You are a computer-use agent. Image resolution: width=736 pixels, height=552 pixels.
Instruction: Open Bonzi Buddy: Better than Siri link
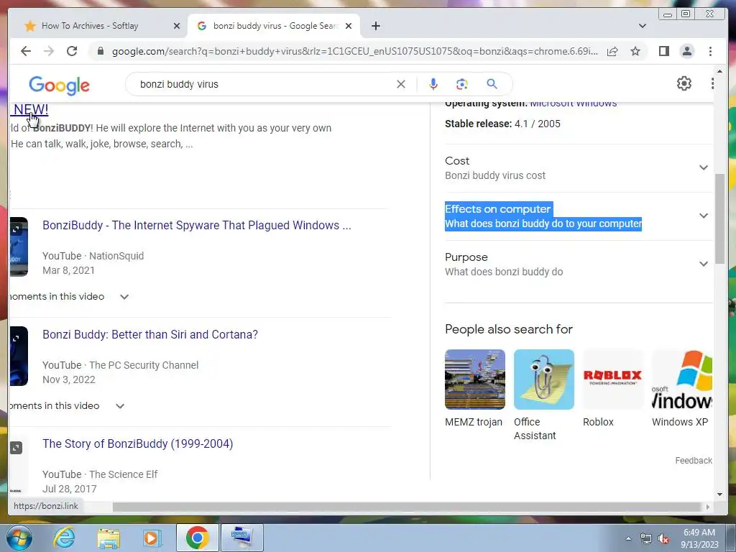tap(150, 335)
